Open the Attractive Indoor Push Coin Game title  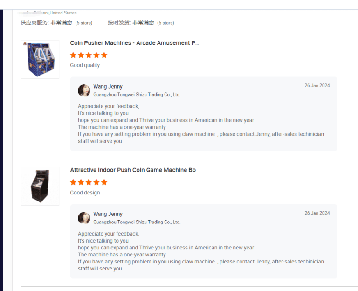tap(135, 170)
